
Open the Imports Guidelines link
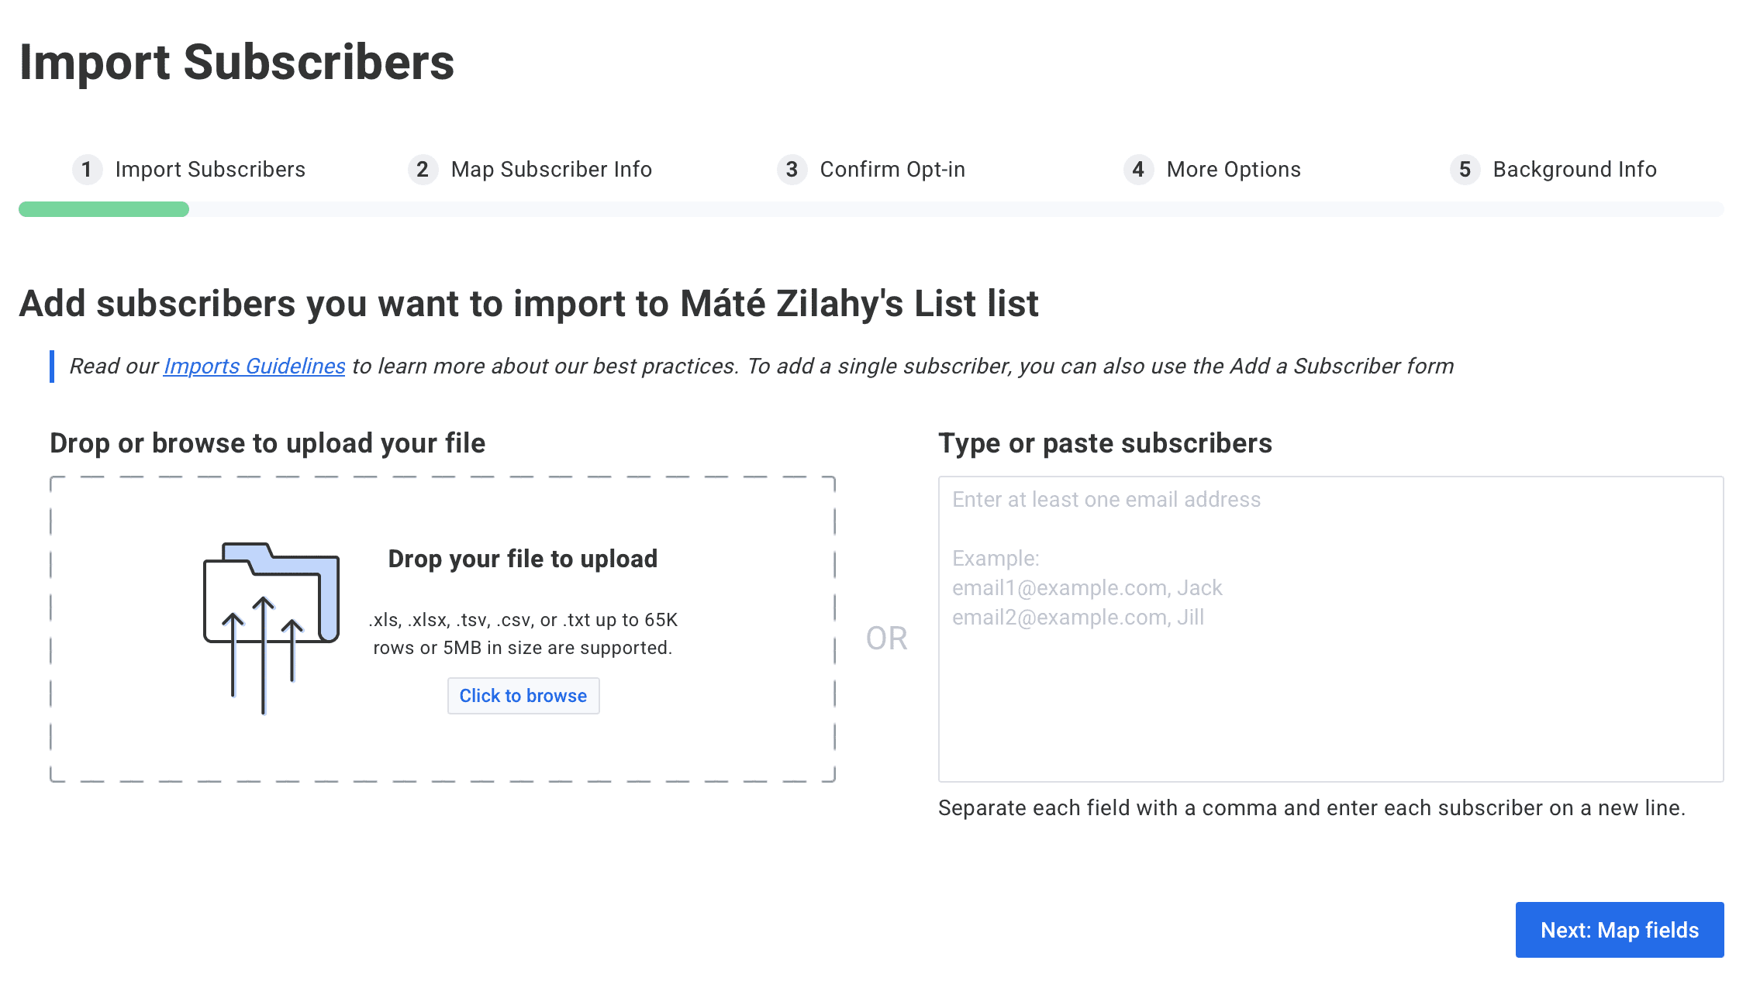254,366
